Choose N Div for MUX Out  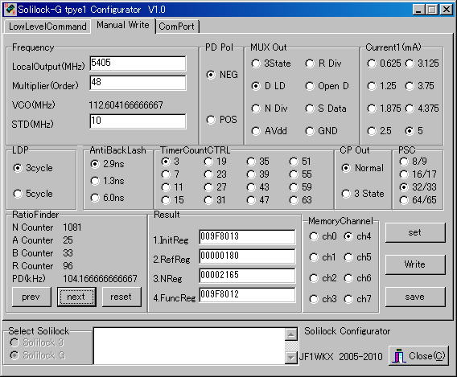[270, 109]
